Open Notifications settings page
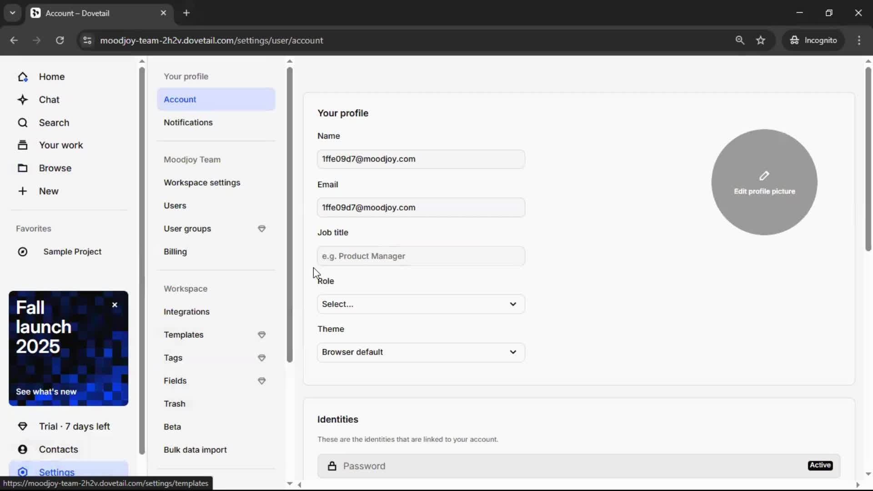The height and width of the screenshot is (491, 873). [x=188, y=122]
